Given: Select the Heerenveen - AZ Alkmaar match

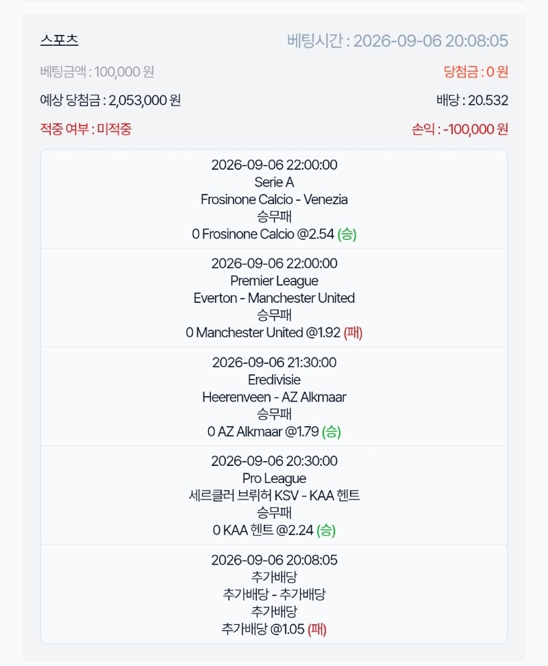Looking at the screenshot, I should pyautogui.click(x=274, y=397).
